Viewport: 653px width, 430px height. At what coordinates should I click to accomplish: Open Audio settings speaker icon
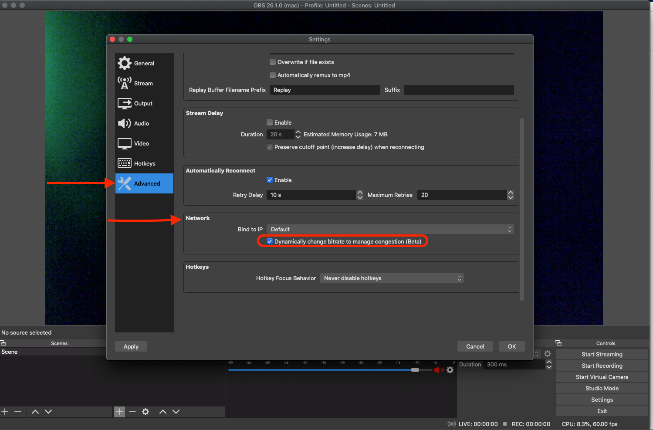click(125, 123)
